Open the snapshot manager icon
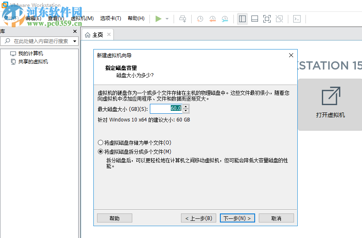The height and width of the screenshot is (238, 362). (x=224, y=18)
